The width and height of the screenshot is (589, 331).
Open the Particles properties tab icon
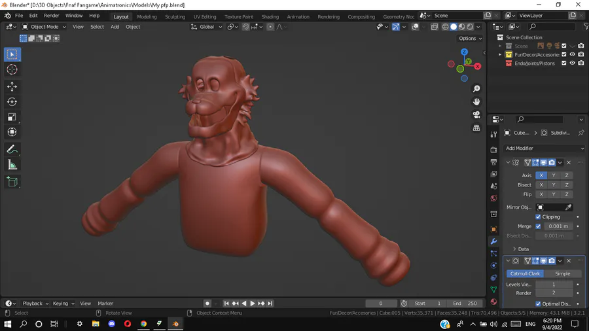(x=493, y=254)
